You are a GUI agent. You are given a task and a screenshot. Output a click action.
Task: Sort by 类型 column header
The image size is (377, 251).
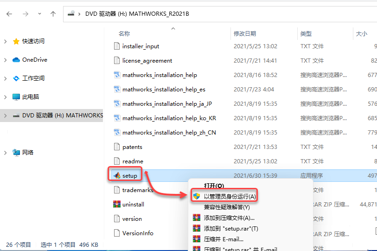pos(306,34)
